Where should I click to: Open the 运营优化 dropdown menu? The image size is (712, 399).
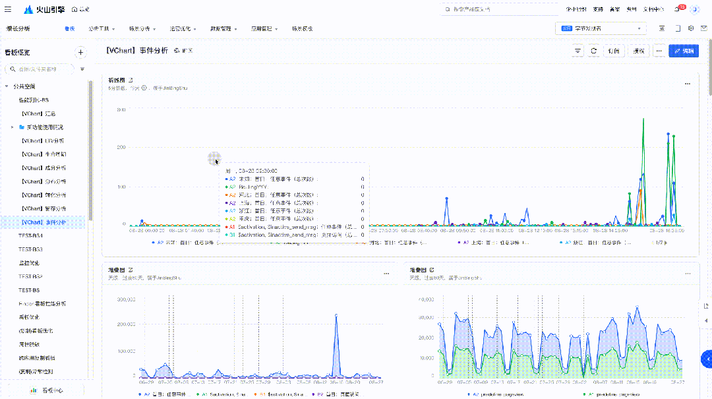[x=183, y=28]
